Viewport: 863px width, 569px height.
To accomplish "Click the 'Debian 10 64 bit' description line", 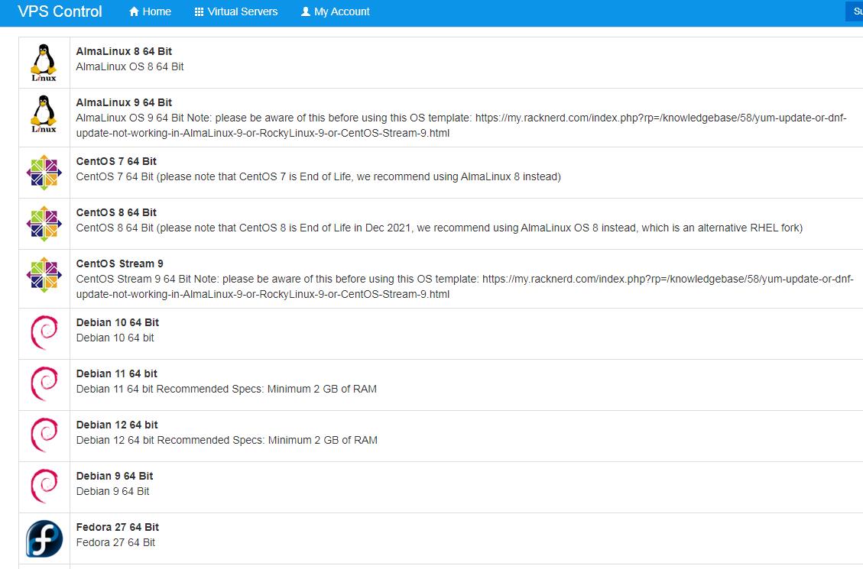I will tap(115, 338).
